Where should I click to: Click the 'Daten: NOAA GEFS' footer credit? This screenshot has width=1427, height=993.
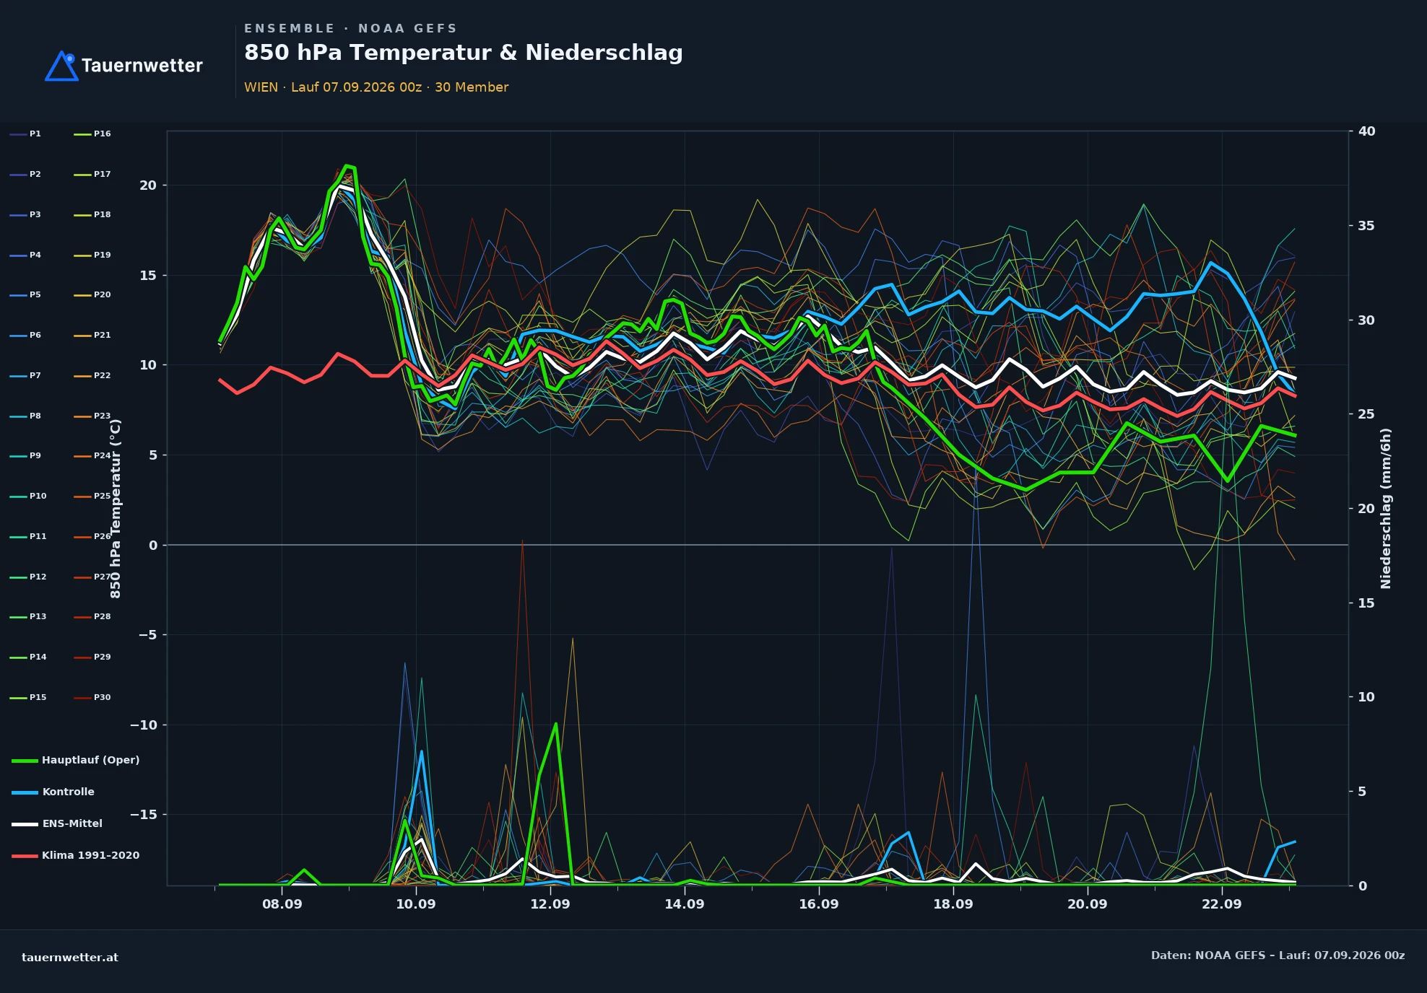[1208, 956]
